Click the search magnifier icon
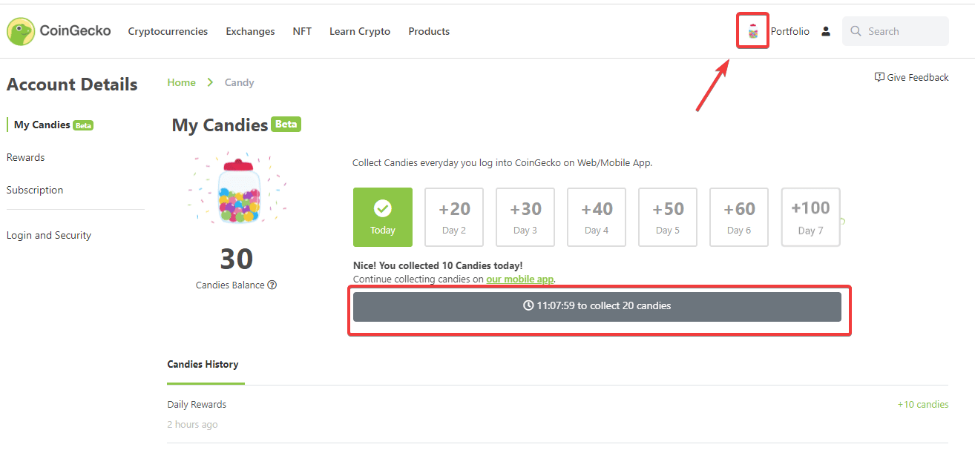The height and width of the screenshot is (450, 975). click(x=856, y=30)
